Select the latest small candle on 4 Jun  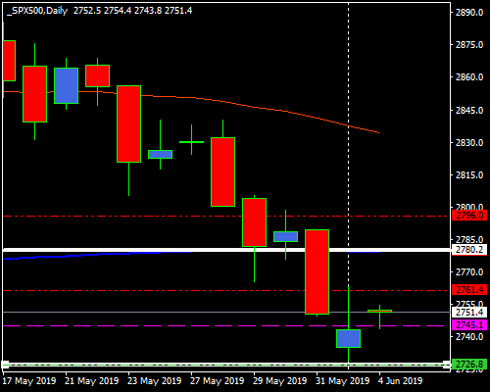coord(379,311)
